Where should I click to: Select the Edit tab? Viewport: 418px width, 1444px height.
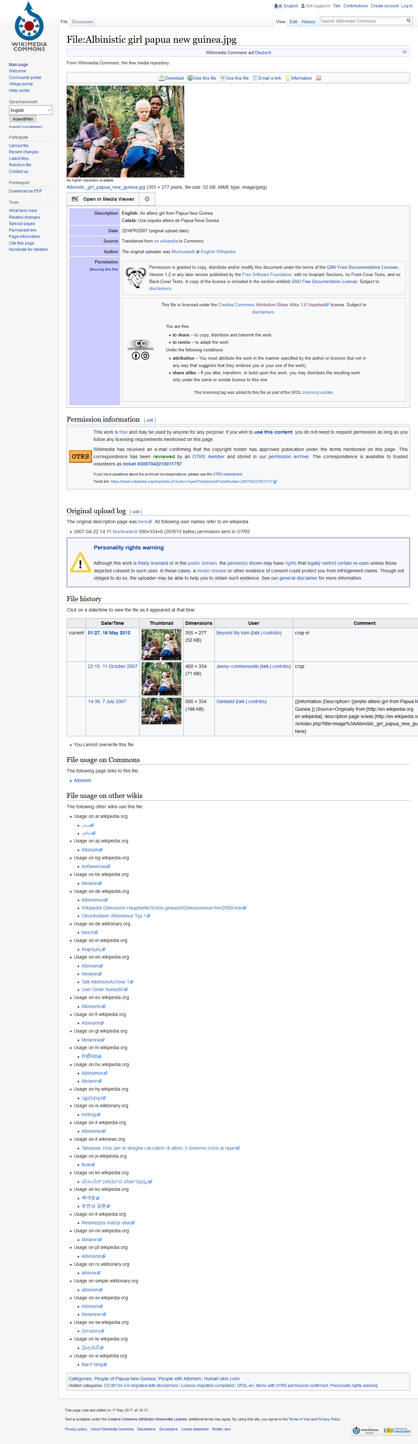(x=293, y=22)
